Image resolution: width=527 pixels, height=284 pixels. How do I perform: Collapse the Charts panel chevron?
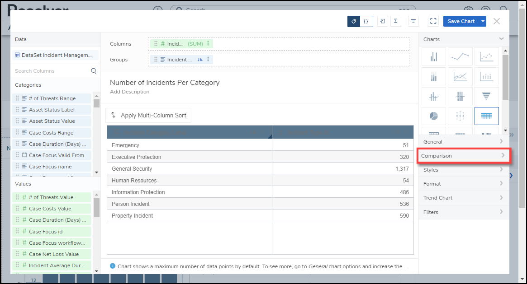[501, 39]
